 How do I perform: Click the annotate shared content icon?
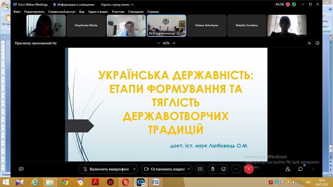[309, 43]
